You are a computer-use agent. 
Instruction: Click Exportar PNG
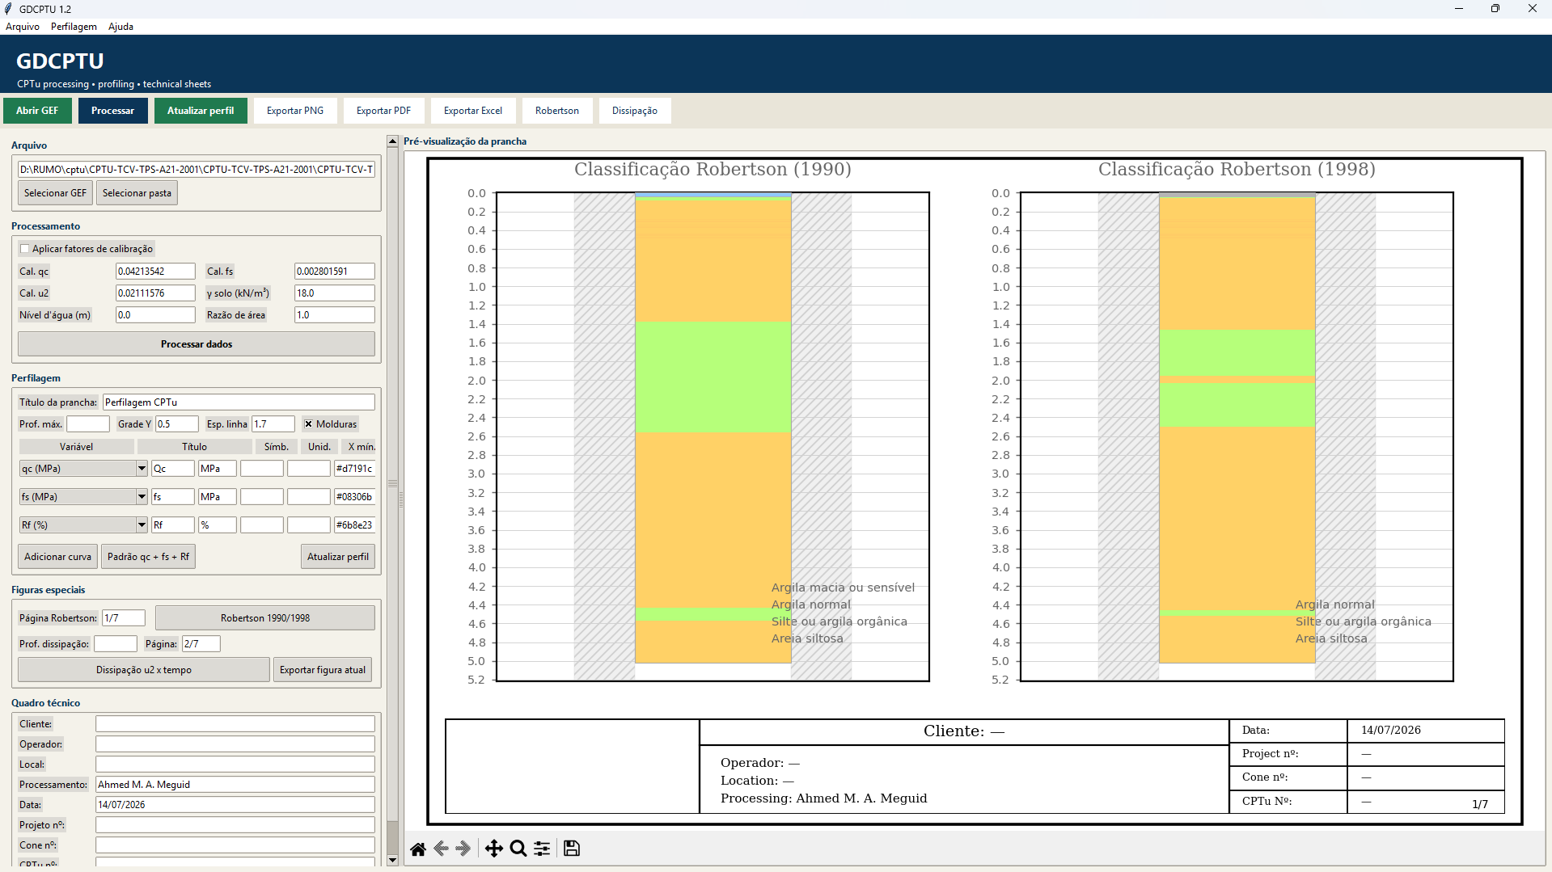pos(295,111)
